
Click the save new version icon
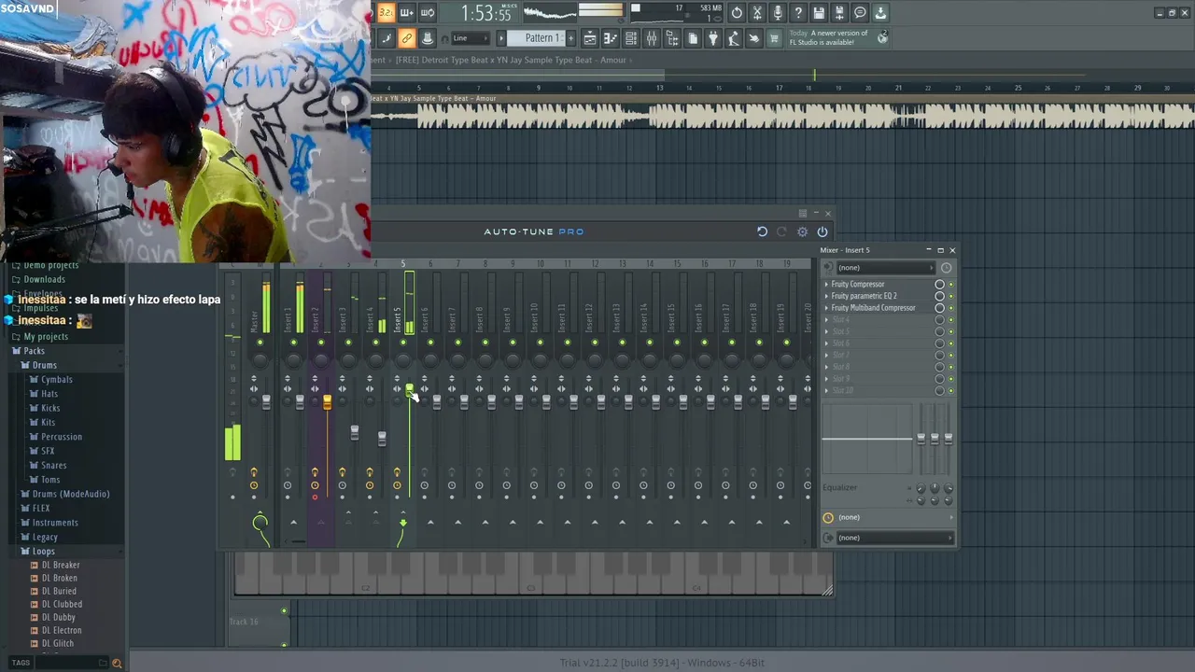pos(839,13)
